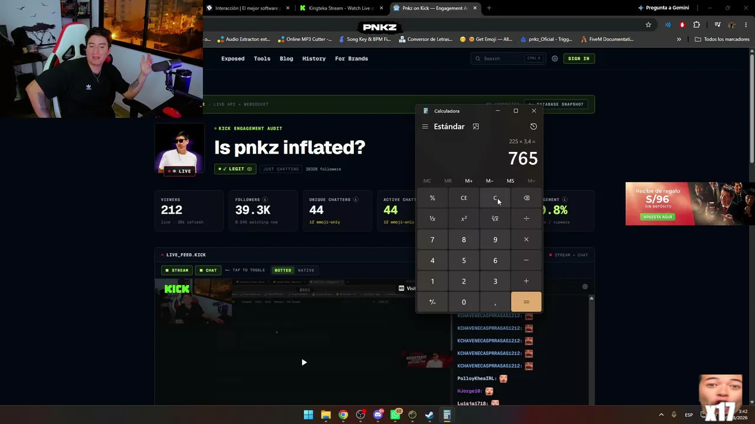Click the M- memory subtract button
The height and width of the screenshot is (424, 755).
pyautogui.click(x=490, y=181)
